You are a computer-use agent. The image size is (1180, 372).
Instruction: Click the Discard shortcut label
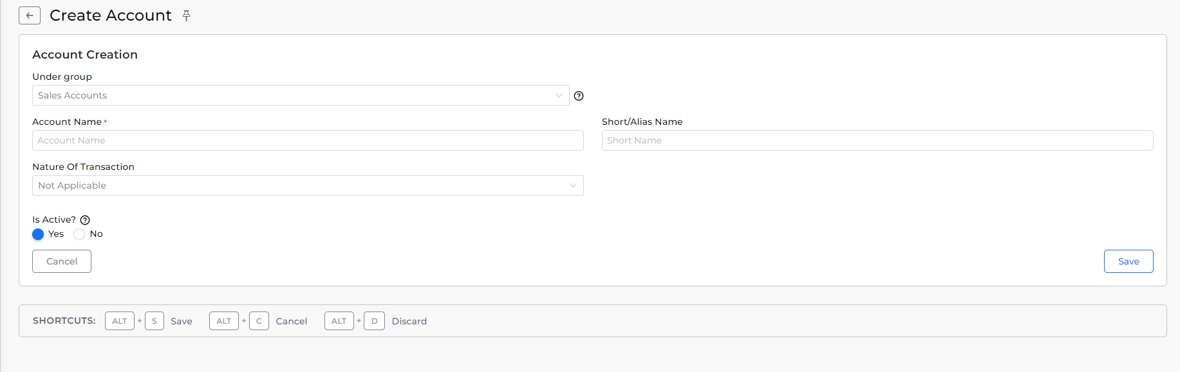tap(409, 321)
